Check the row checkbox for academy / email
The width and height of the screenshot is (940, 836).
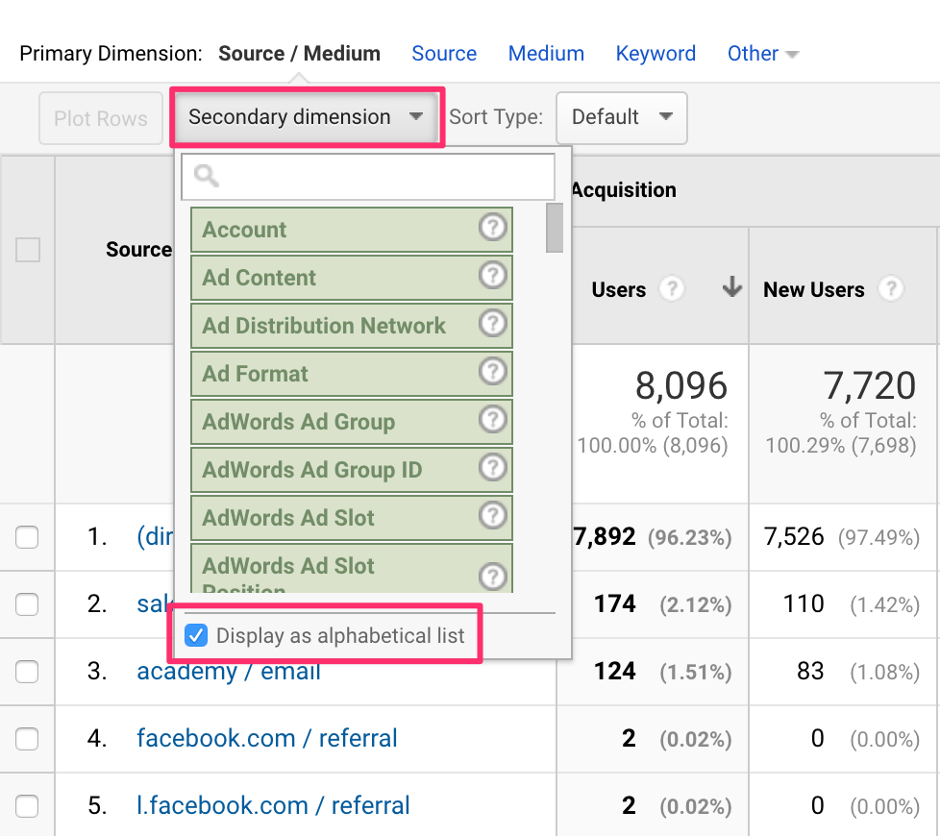point(28,672)
